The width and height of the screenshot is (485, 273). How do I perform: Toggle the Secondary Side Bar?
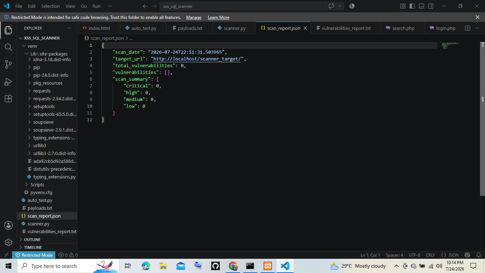point(431,6)
